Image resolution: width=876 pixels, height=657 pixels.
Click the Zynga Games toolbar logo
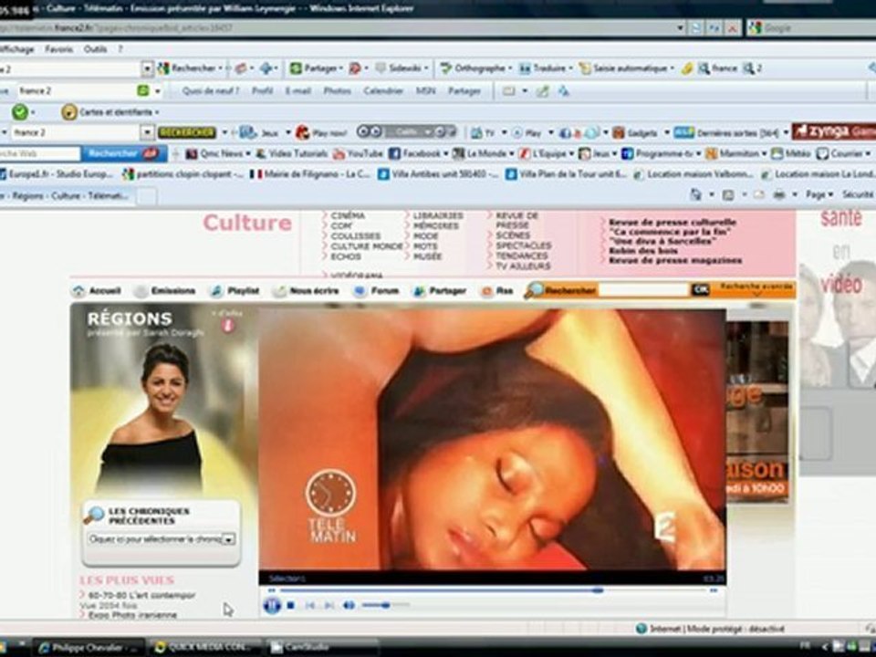[x=833, y=131]
